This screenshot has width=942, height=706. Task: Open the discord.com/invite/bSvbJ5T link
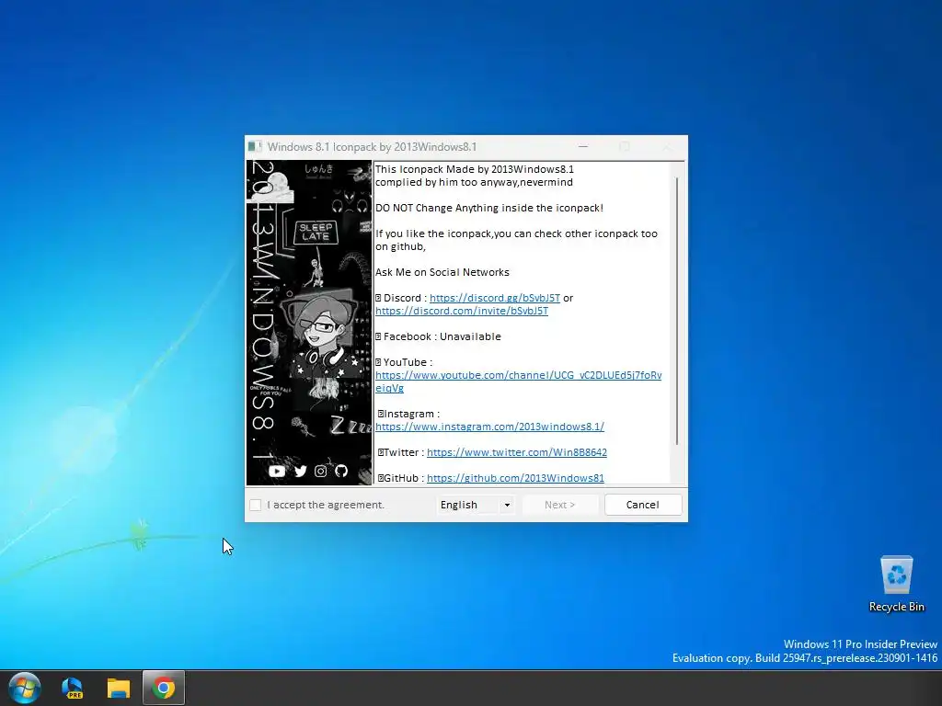click(x=462, y=311)
